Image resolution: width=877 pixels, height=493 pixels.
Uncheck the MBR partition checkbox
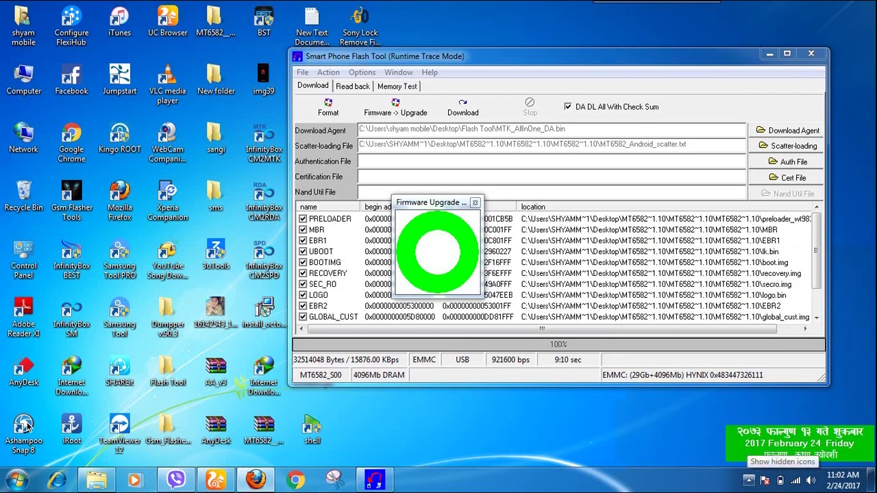303,229
